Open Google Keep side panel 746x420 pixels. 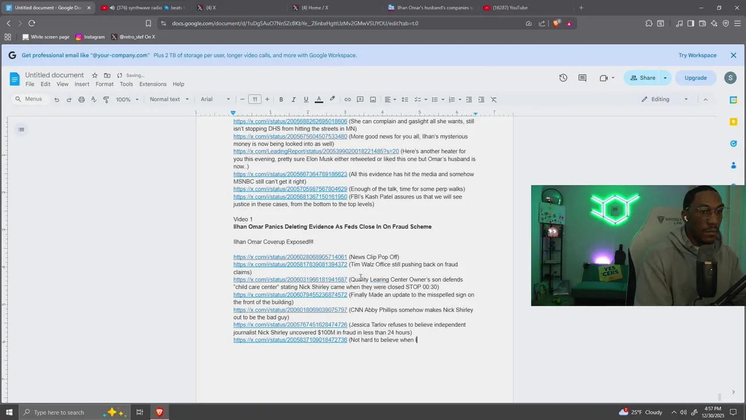(x=734, y=121)
